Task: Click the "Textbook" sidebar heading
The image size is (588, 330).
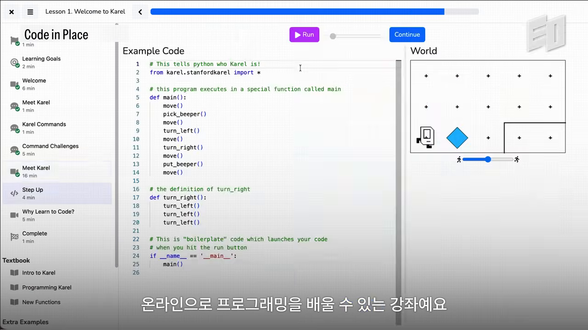Action: click(x=16, y=260)
